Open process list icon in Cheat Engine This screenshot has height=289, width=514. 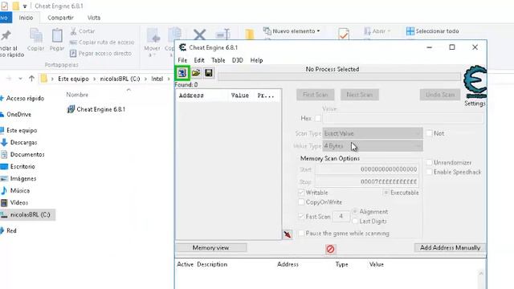coord(182,73)
